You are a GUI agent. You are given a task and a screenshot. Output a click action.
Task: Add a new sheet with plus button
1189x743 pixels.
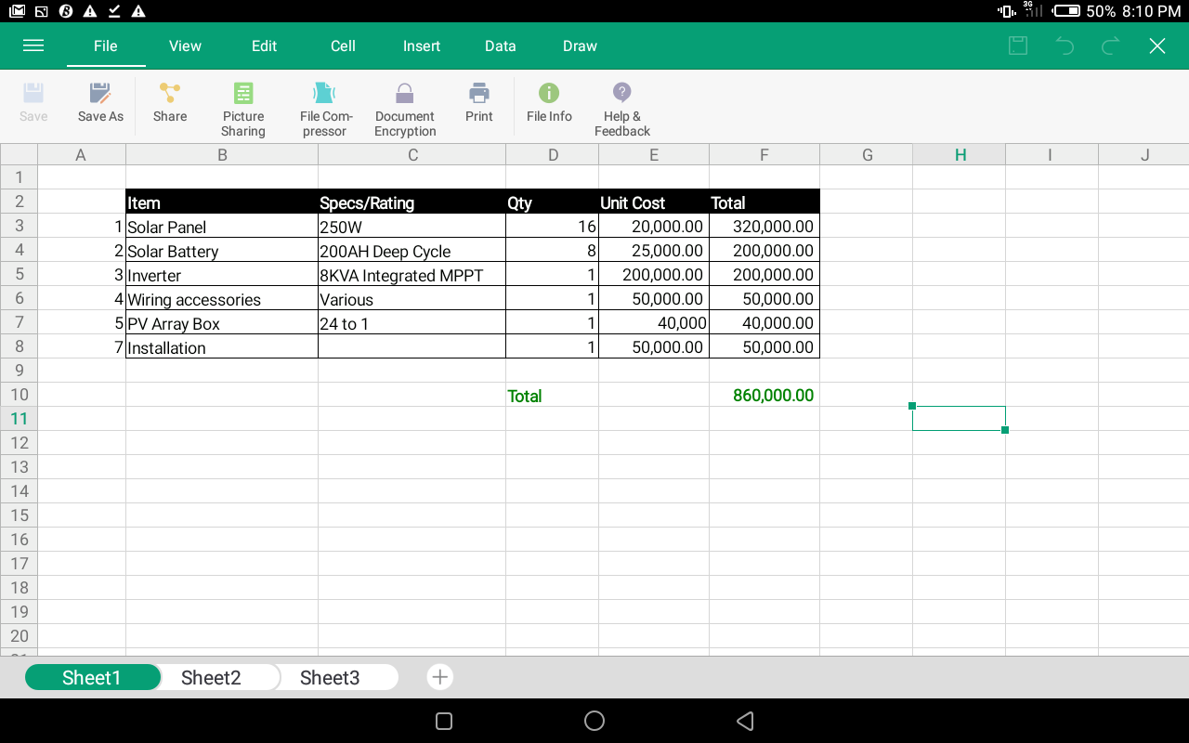[440, 677]
